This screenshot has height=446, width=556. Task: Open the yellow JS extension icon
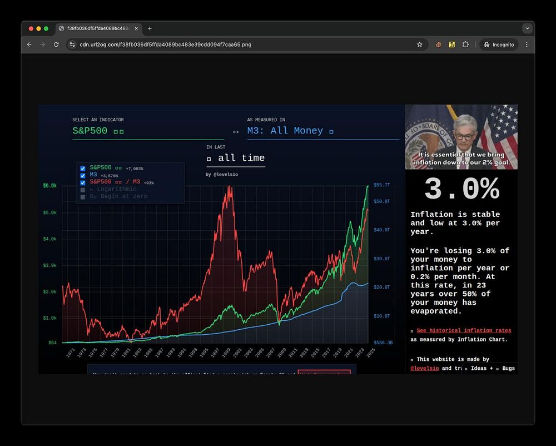451,44
